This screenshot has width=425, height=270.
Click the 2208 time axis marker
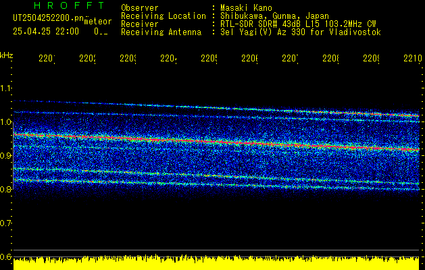pos(330,58)
